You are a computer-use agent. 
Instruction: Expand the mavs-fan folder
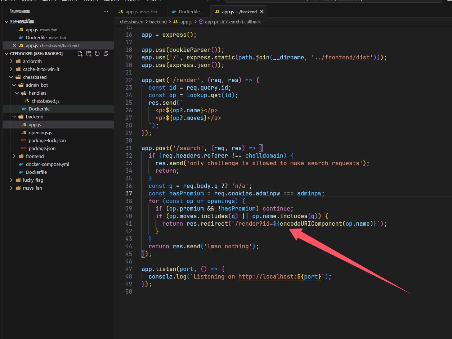pos(32,188)
